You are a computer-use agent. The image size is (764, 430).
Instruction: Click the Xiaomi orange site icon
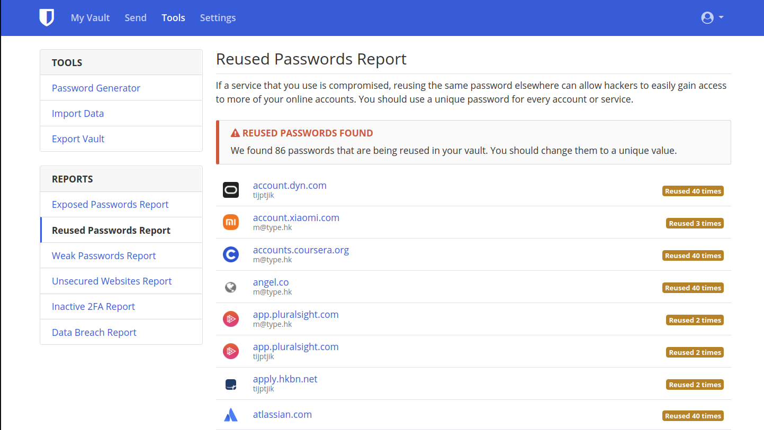231,222
